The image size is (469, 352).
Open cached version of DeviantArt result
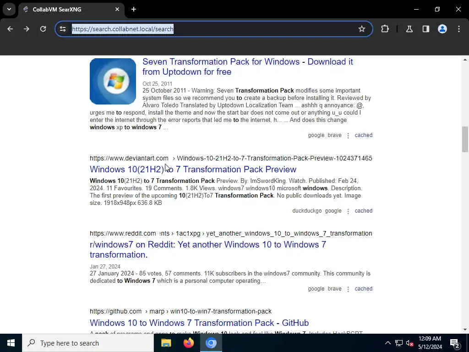pos(363,211)
